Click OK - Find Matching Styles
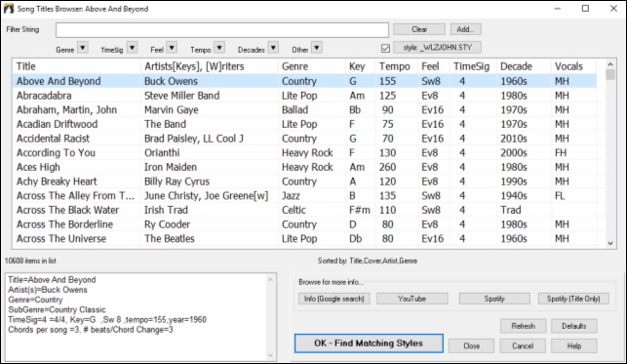This screenshot has height=364, width=627. [369, 344]
